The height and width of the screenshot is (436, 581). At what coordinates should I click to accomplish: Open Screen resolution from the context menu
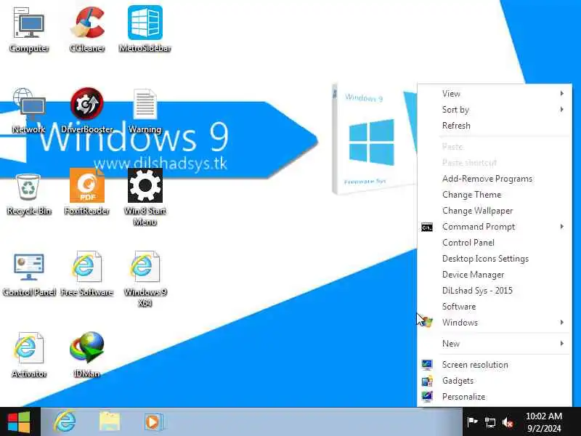pos(495,365)
